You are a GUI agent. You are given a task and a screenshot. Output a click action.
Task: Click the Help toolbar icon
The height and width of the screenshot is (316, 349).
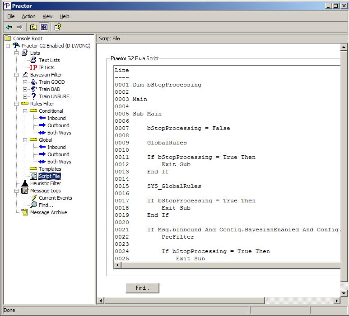coord(57,27)
